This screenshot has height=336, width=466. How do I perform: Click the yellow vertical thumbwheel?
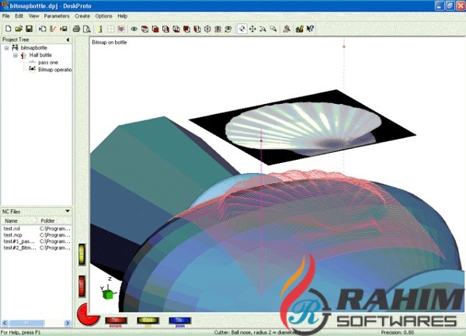82,255
